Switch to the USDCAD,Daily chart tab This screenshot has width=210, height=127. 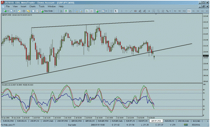pyautogui.click(x=183, y=121)
